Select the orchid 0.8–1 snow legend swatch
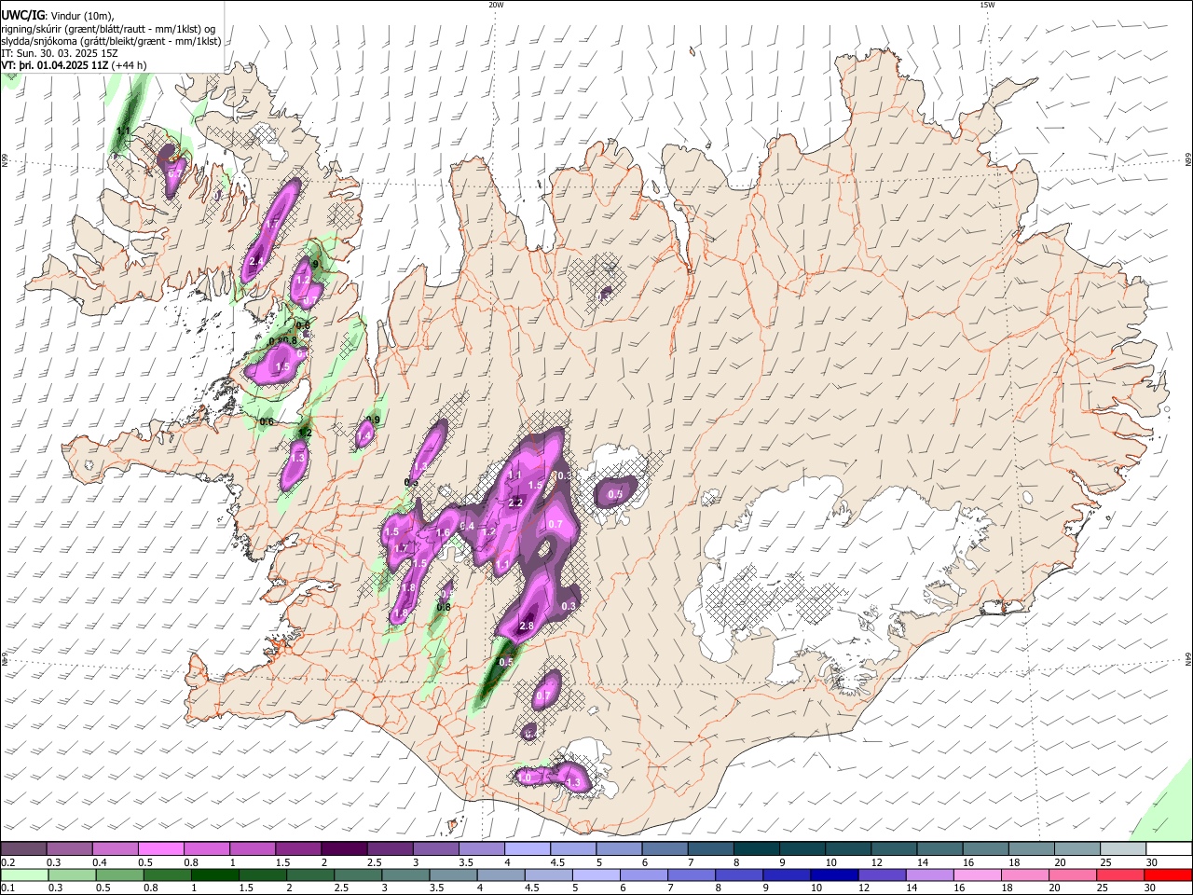Viewport: 1193px width, 895px height. coord(207,848)
